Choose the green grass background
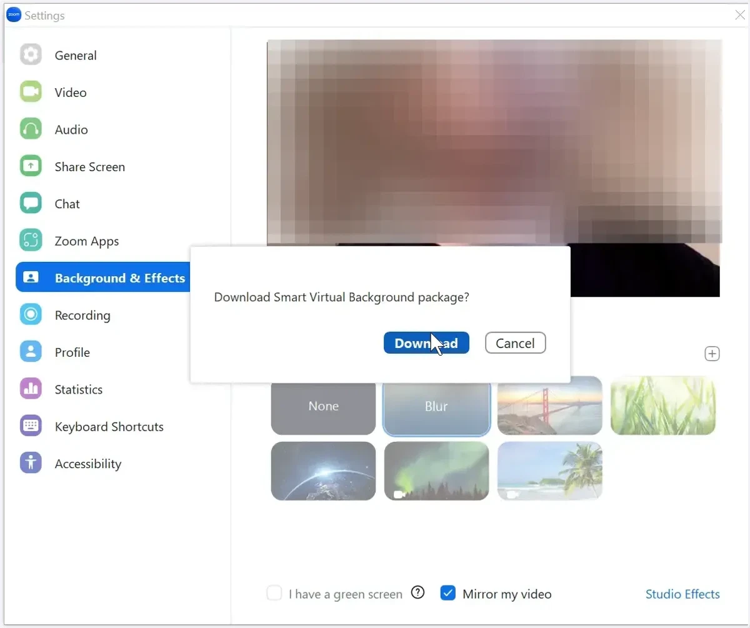The width and height of the screenshot is (750, 628). pos(663,406)
